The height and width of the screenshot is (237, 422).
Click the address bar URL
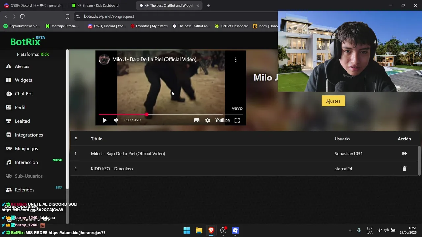pyautogui.click(x=109, y=16)
